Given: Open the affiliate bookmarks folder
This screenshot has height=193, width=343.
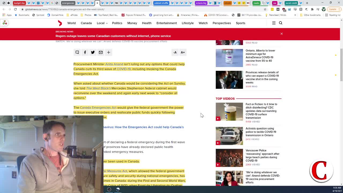Looking at the screenshot, I should point(72,15).
